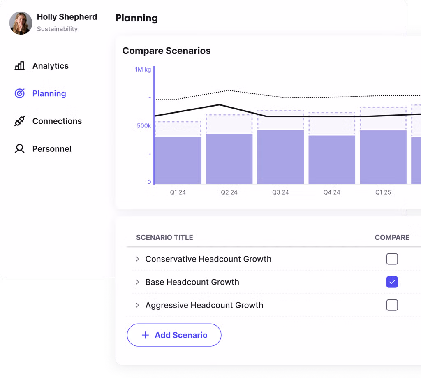Click the Q2 24 bar in chart
Viewport: 421px width, 380px height.
(x=229, y=159)
